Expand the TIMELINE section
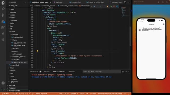The height and width of the screenshot is (95, 170). click(x=12, y=88)
